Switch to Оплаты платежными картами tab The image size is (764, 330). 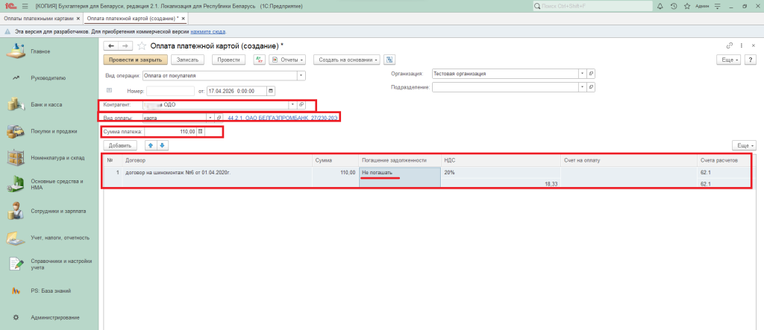(39, 17)
